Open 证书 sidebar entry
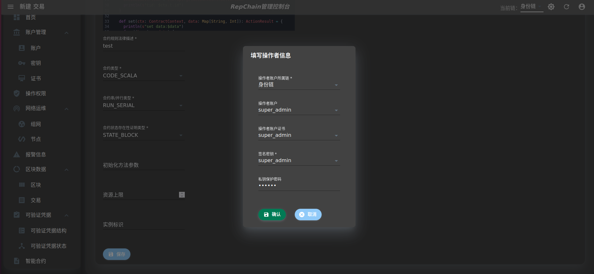The height and width of the screenshot is (274, 594). 35,78
